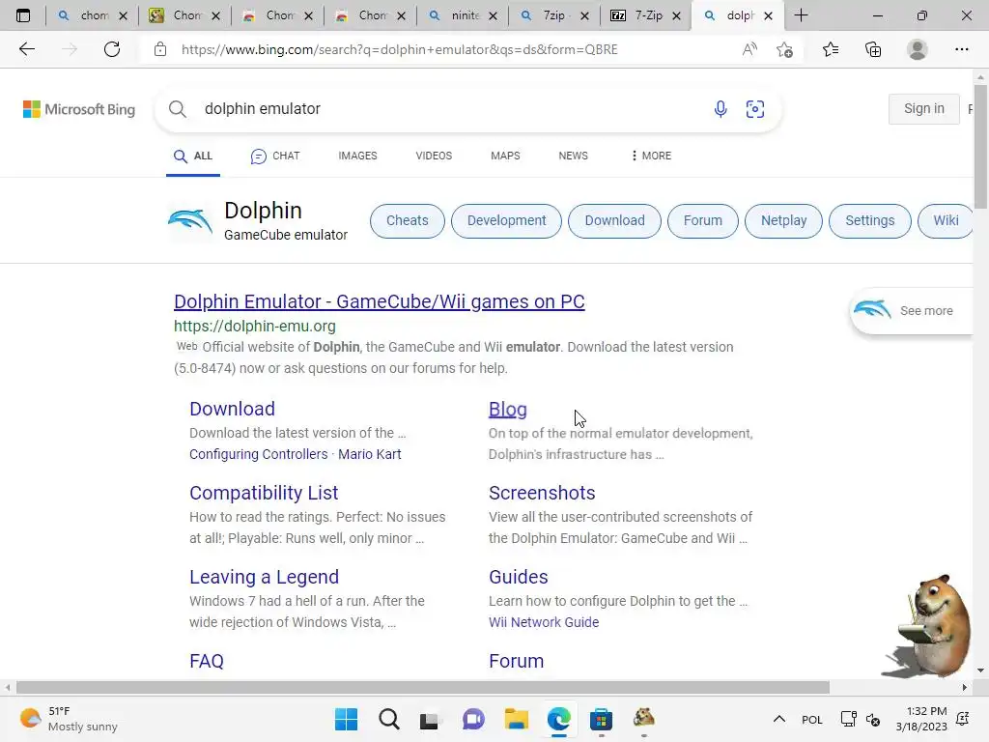This screenshot has height=742, width=989.
Task: Open the Blog sitelink
Action: pyautogui.click(x=508, y=410)
